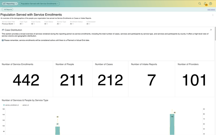The height and width of the screenshot is (135, 216).
Task: Click the Case Distribution expand arrow icon
Action: (211, 30)
